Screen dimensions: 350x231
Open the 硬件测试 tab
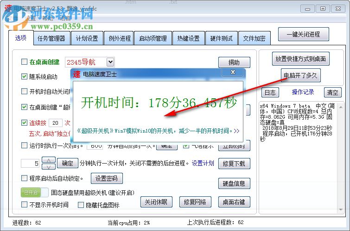[x=221, y=38]
